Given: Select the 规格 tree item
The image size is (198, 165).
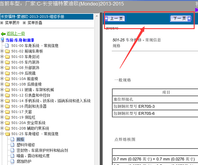Looking at the screenshot, I should click(x=20, y=139).
